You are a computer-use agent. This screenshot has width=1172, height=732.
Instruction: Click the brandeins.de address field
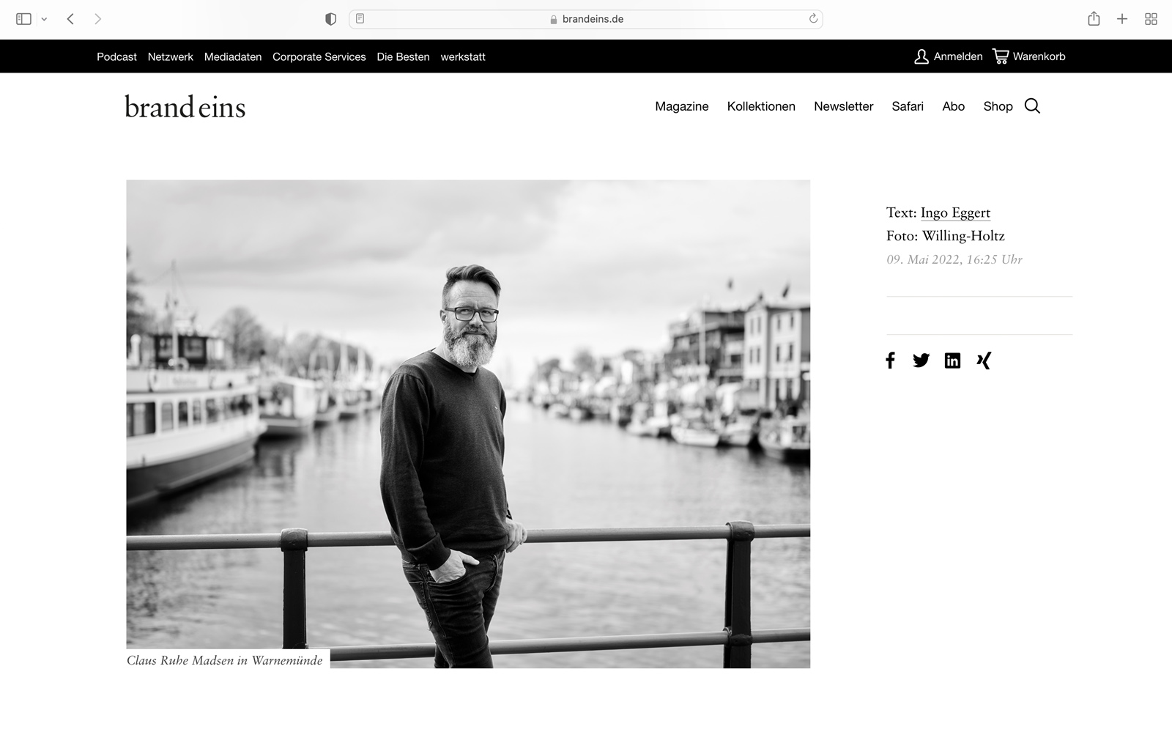[x=586, y=19]
